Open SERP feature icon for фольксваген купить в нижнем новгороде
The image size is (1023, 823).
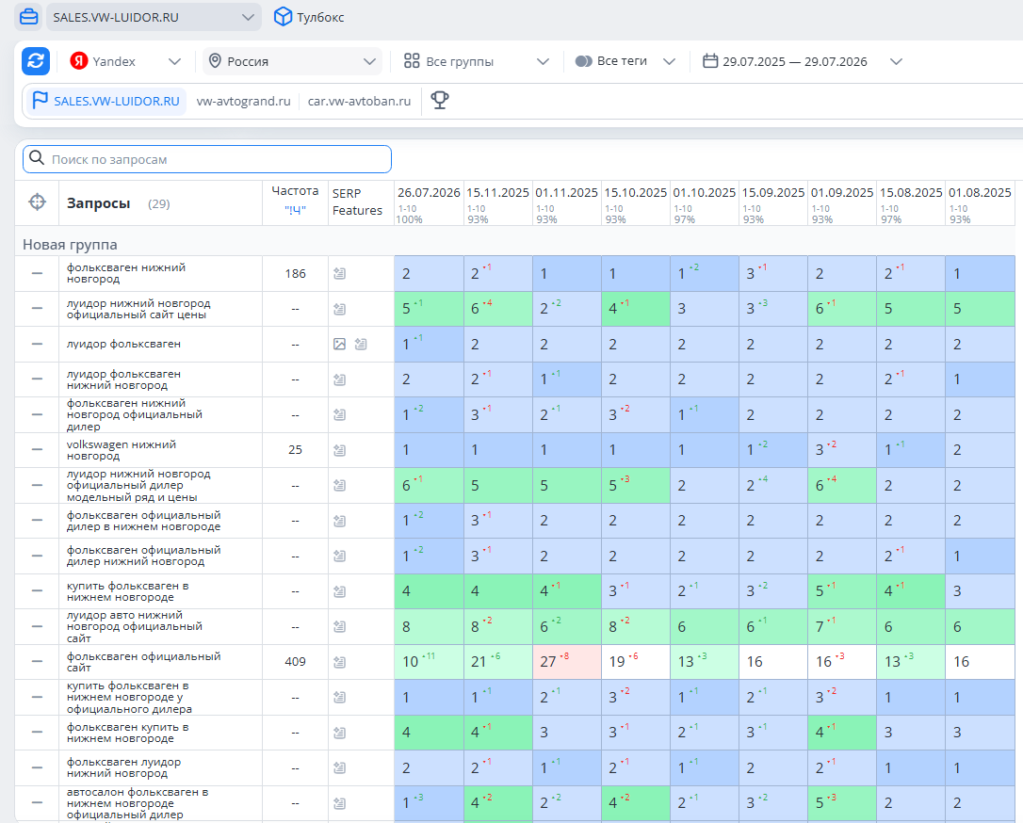(x=339, y=733)
